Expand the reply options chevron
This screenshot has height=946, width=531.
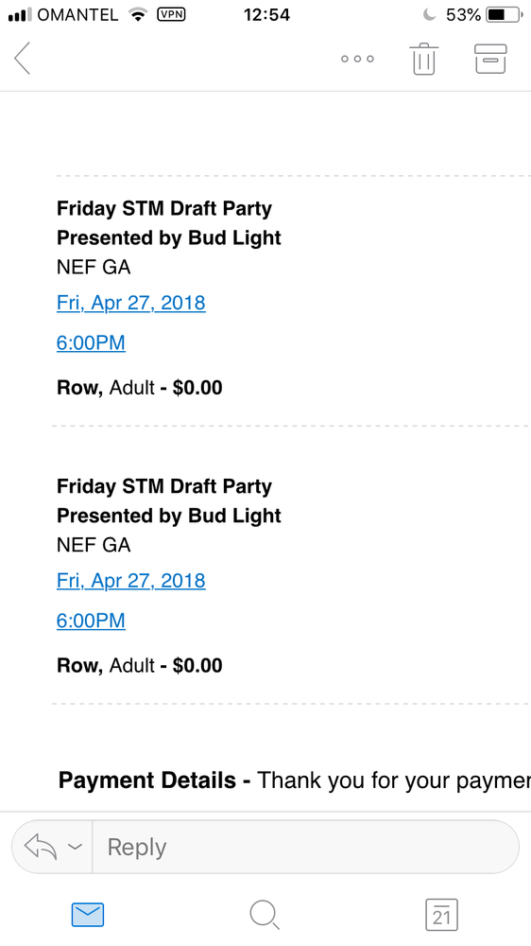coord(75,847)
